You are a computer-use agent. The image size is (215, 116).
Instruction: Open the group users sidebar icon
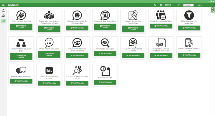click(x=3, y=16)
